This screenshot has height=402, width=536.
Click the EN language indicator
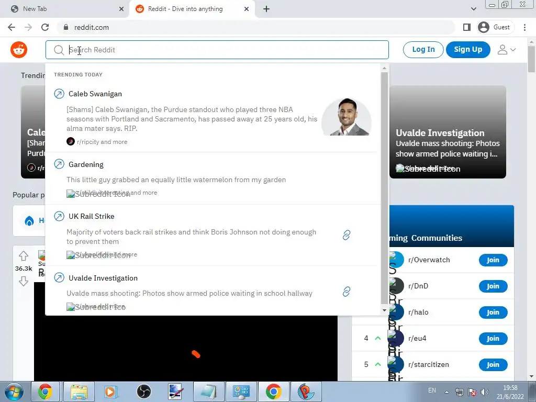click(x=432, y=390)
